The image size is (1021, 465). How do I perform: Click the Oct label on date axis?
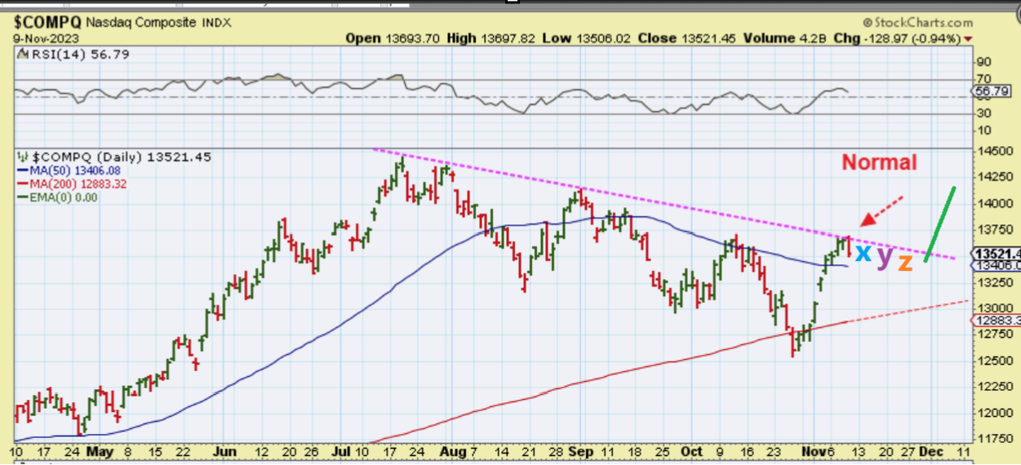[x=692, y=451]
